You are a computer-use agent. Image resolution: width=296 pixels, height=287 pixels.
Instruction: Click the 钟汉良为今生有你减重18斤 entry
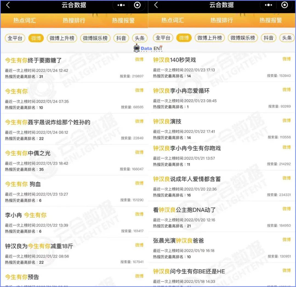39,246
